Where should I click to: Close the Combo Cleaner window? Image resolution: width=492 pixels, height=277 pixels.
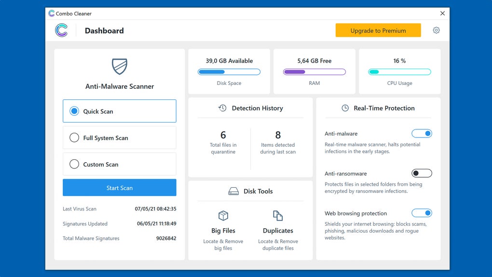tap(442, 13)
